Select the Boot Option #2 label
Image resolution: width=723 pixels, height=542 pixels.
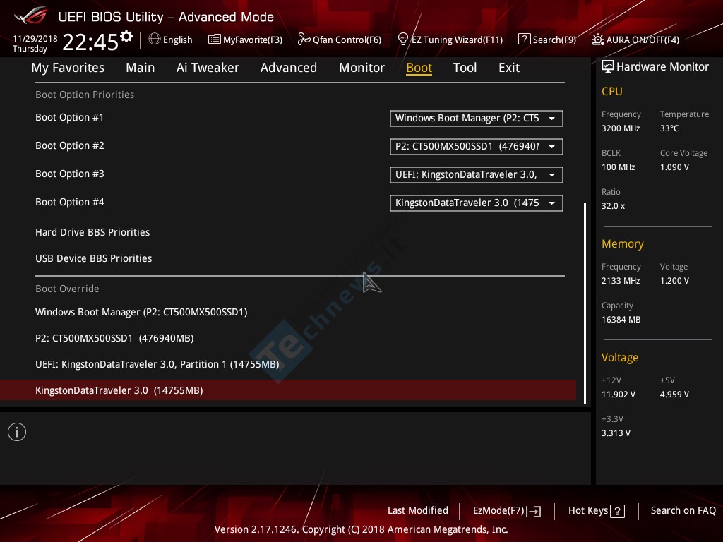(70, 145)
